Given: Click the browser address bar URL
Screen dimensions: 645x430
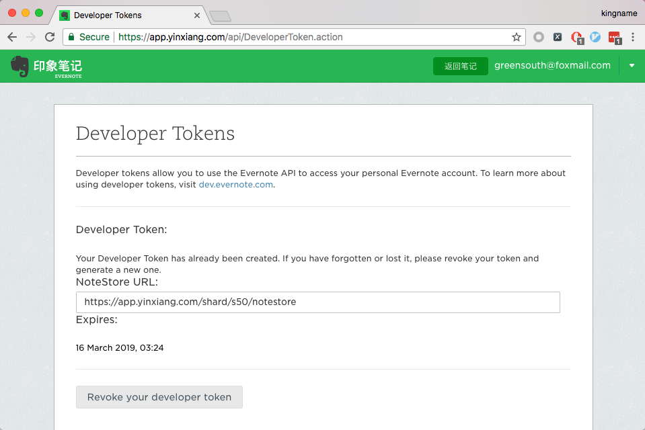Looking at the screenshot, I should coord(230,37).
